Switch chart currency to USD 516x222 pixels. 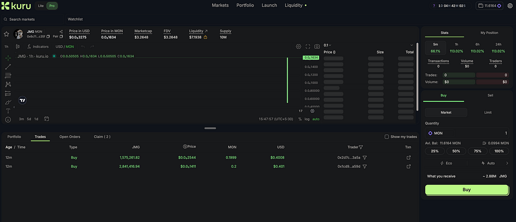coord(59,46)
